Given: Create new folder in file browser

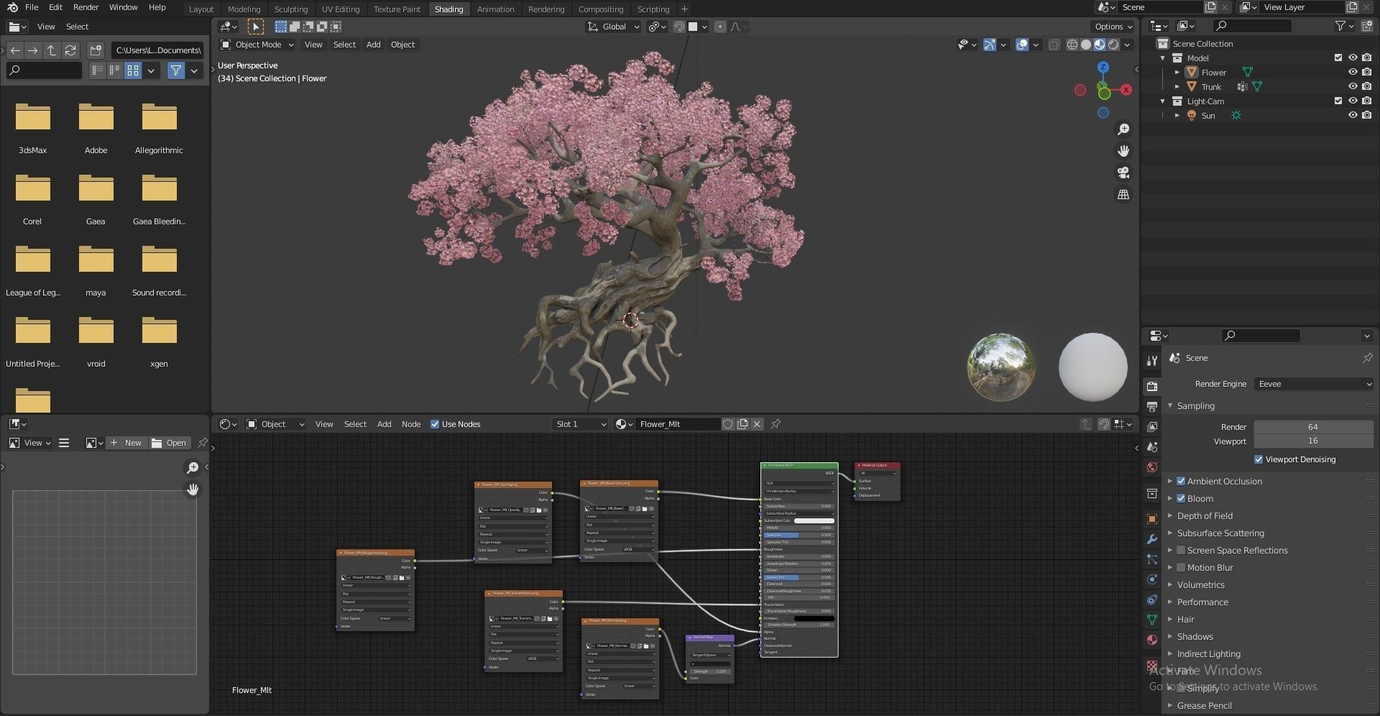Looking at the screenshot, I should 96,50.
